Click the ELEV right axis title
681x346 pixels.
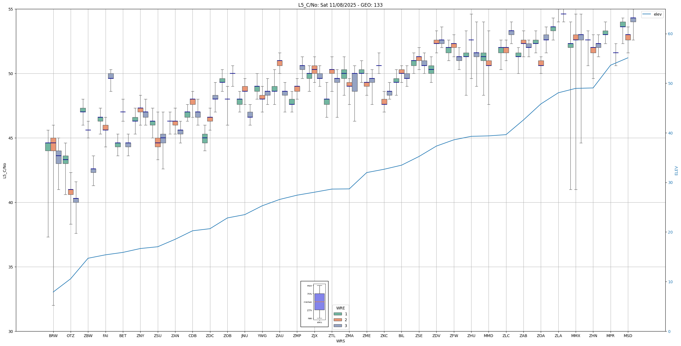point(676,170)
